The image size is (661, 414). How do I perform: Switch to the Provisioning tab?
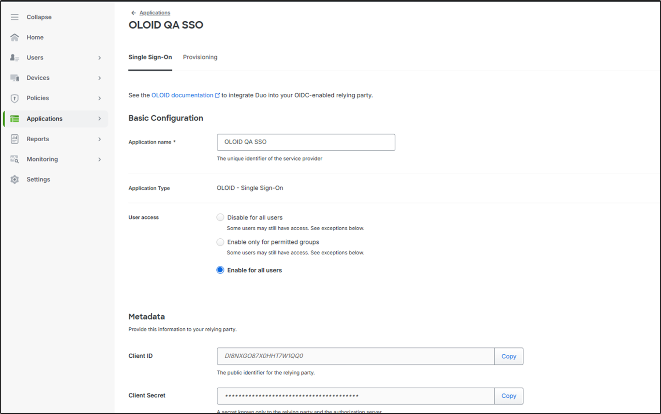coord(200,57)
